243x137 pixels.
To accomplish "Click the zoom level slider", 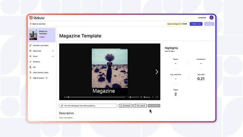I will click(x=134, y=97).
